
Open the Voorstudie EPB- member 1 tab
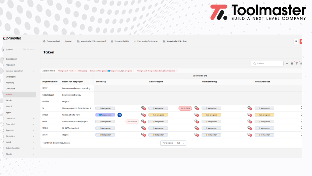(91, 41)
